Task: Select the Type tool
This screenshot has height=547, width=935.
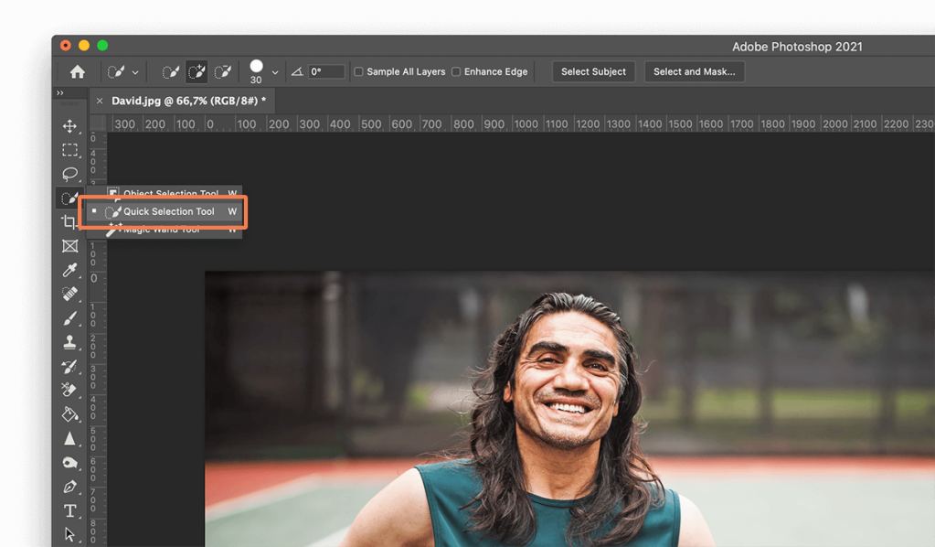Action: (69, 511)
